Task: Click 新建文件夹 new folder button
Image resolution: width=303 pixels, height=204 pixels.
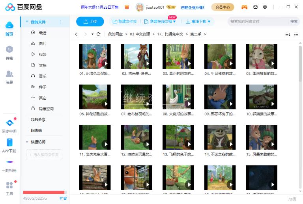Action: point(125,21)
